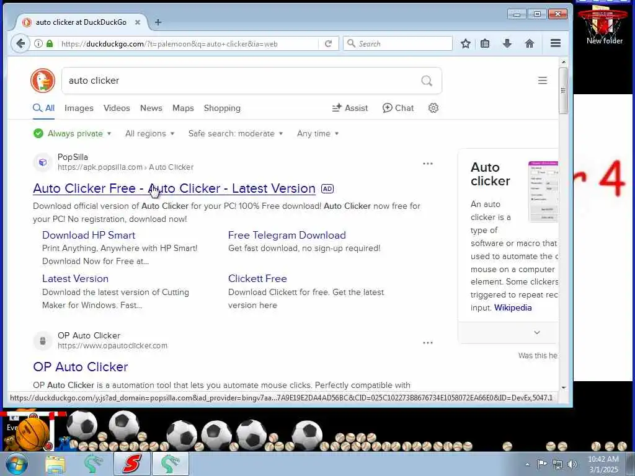Follow the Wikipedia link in info panel

click(513, 307)
